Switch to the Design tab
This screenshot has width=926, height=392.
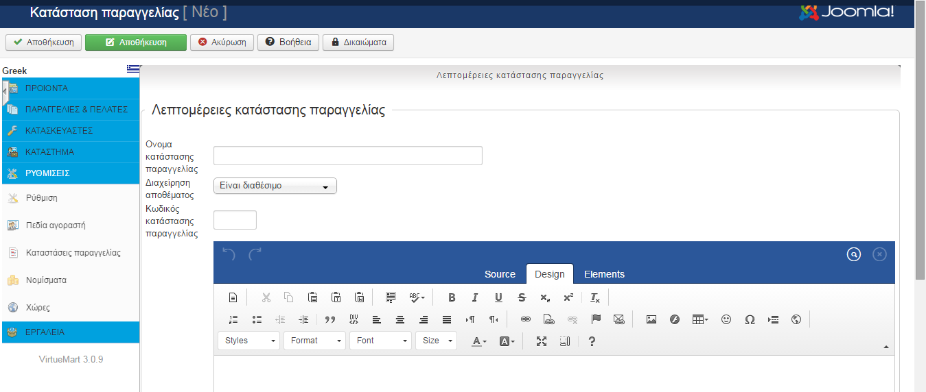(550, 274)
